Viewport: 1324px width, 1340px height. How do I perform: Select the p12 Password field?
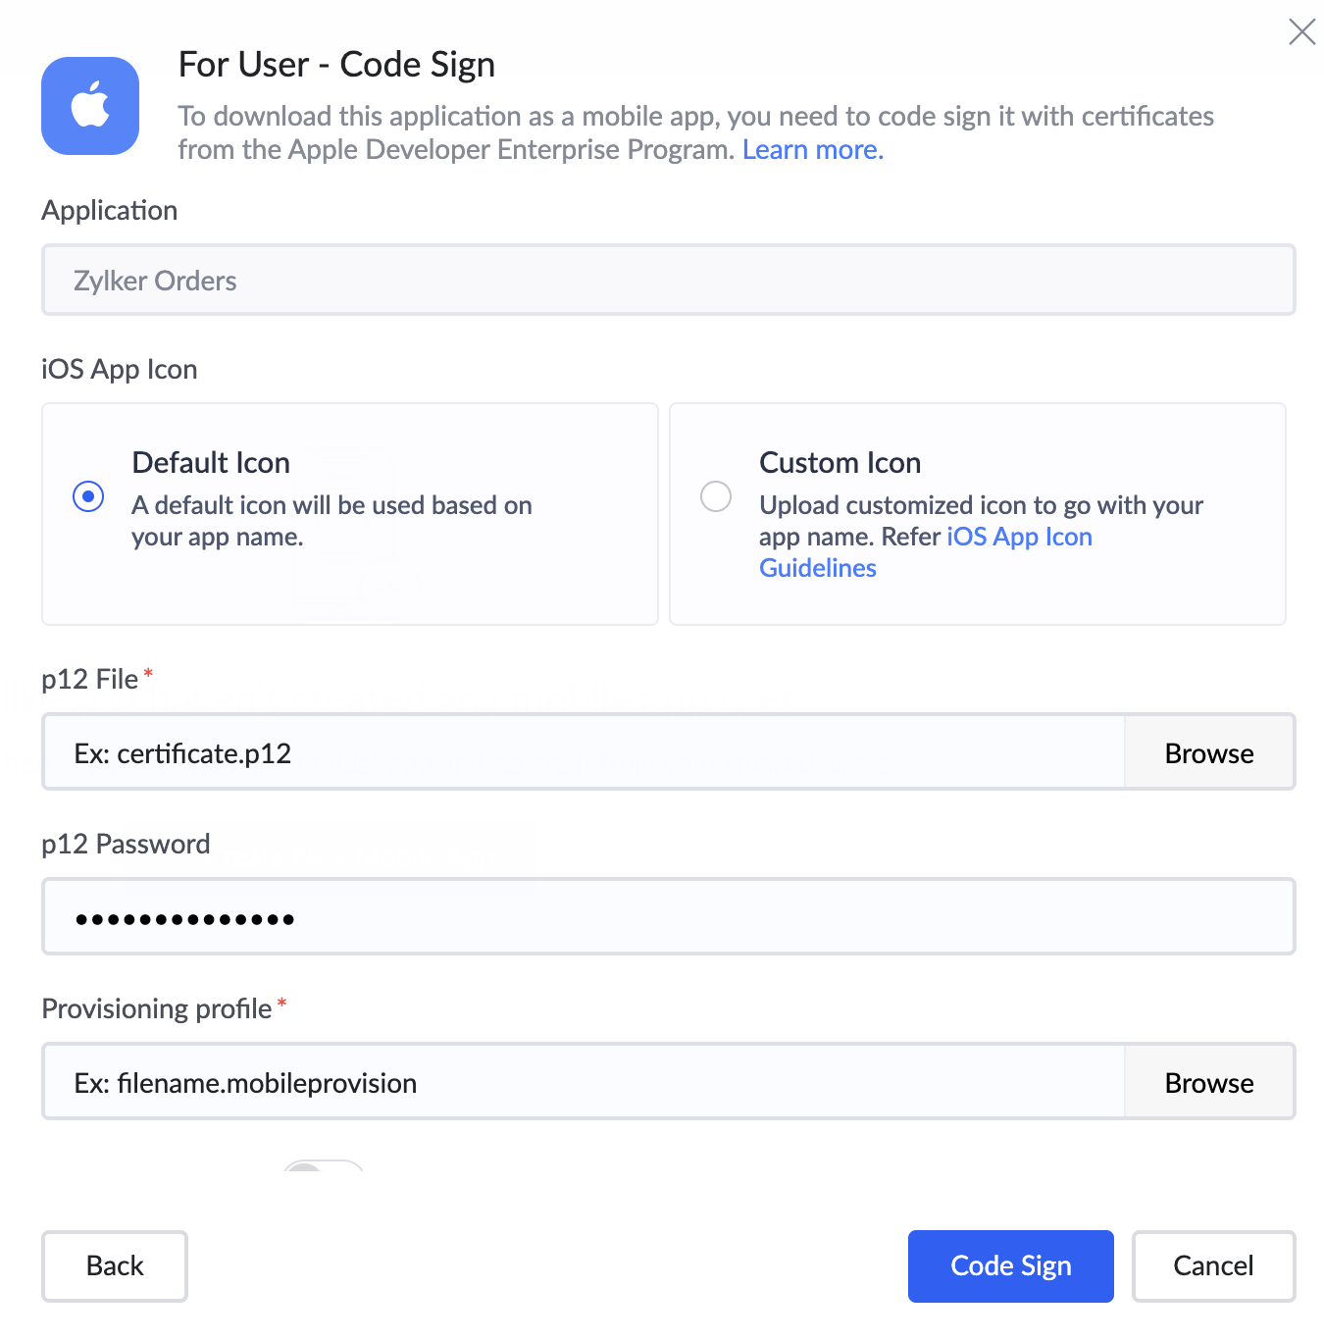(x=668, y=916)
